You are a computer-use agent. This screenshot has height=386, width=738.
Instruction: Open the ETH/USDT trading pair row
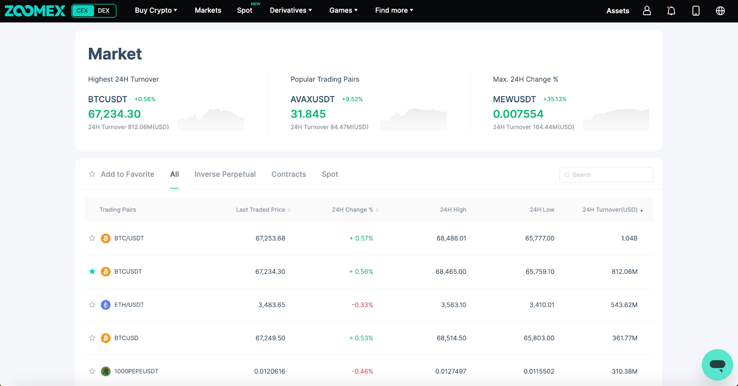coord(369,304)
